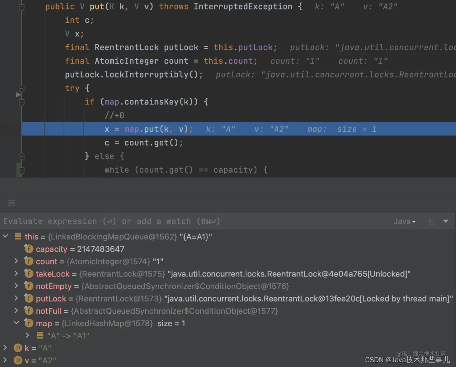Click the field icon next to count
The image size is (456, 367).
click(29, 261)
